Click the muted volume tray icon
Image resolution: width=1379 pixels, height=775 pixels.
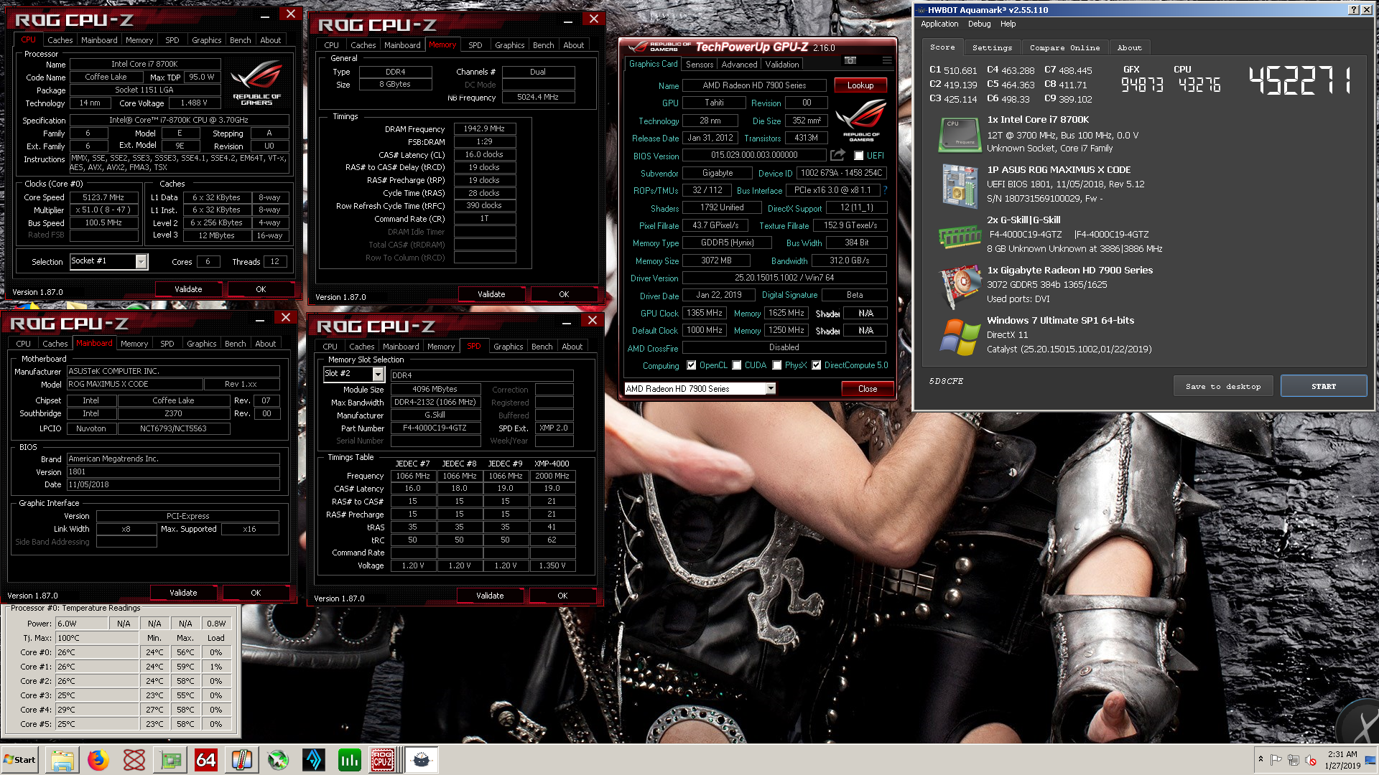1311,760
